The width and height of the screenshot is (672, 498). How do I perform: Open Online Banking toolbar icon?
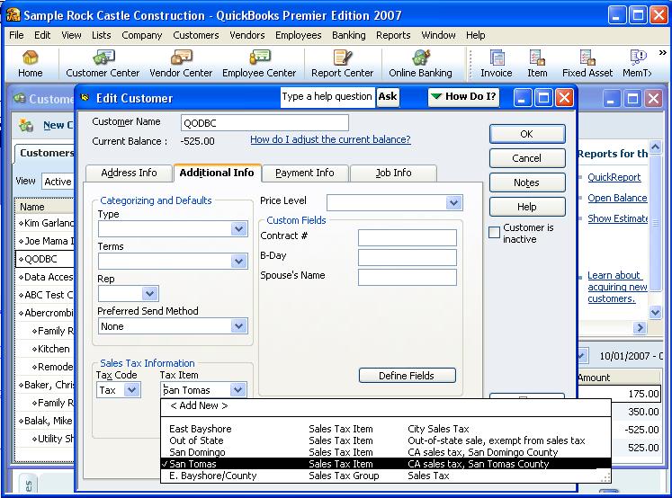(x=420, y=64)
